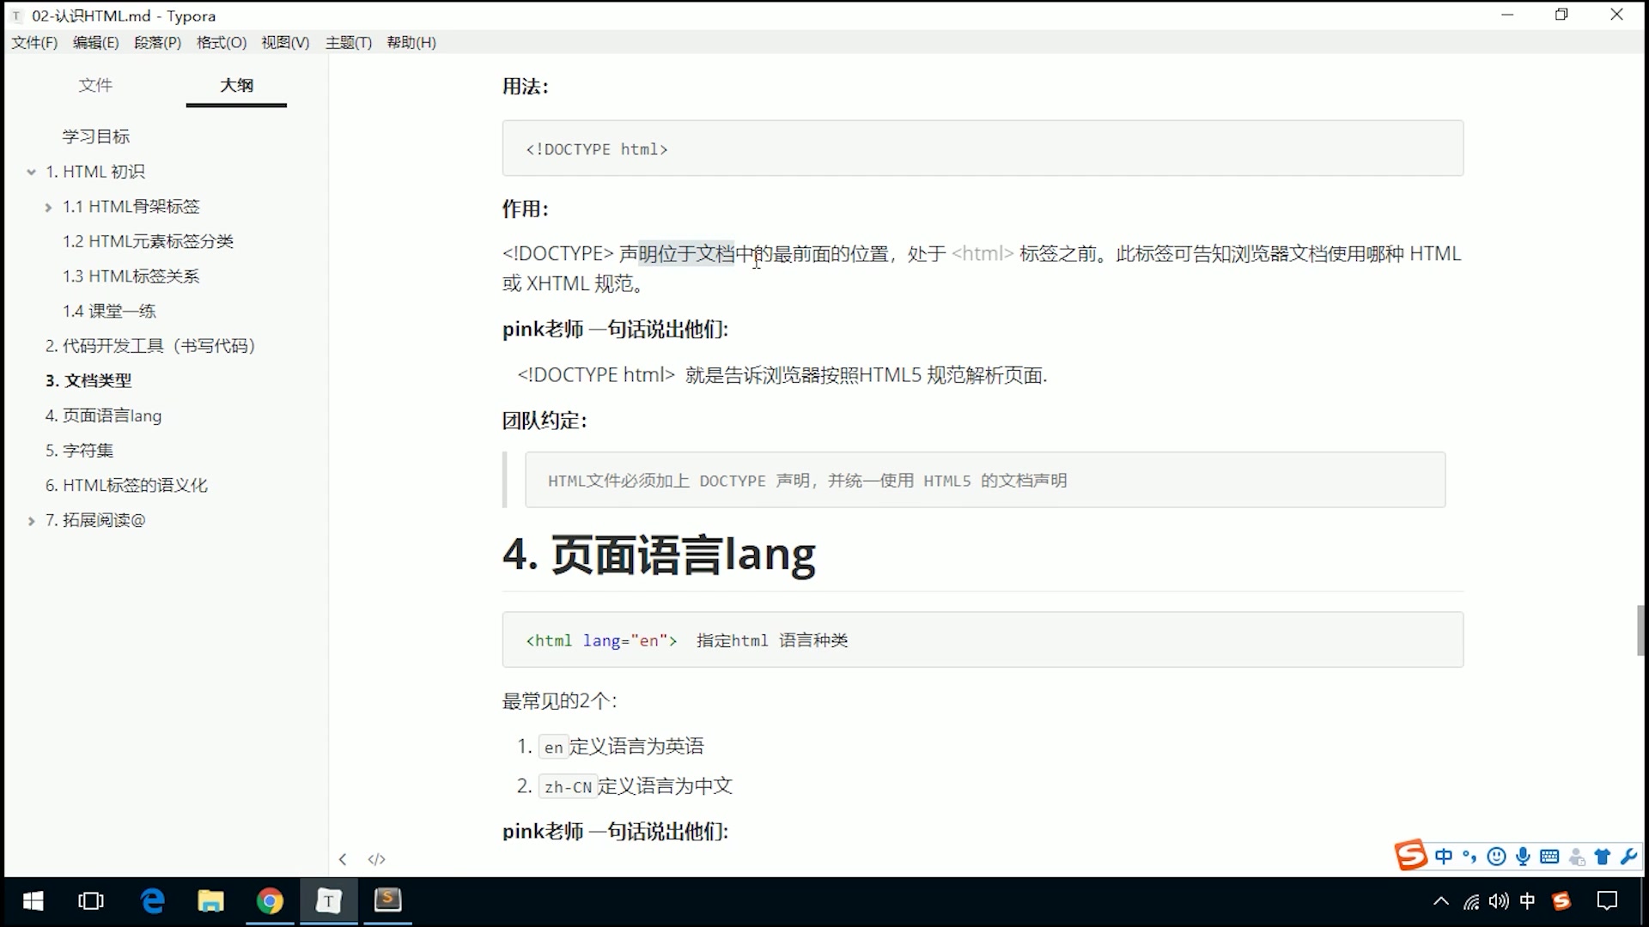Open the 格式(O) menu

point(221,42)
